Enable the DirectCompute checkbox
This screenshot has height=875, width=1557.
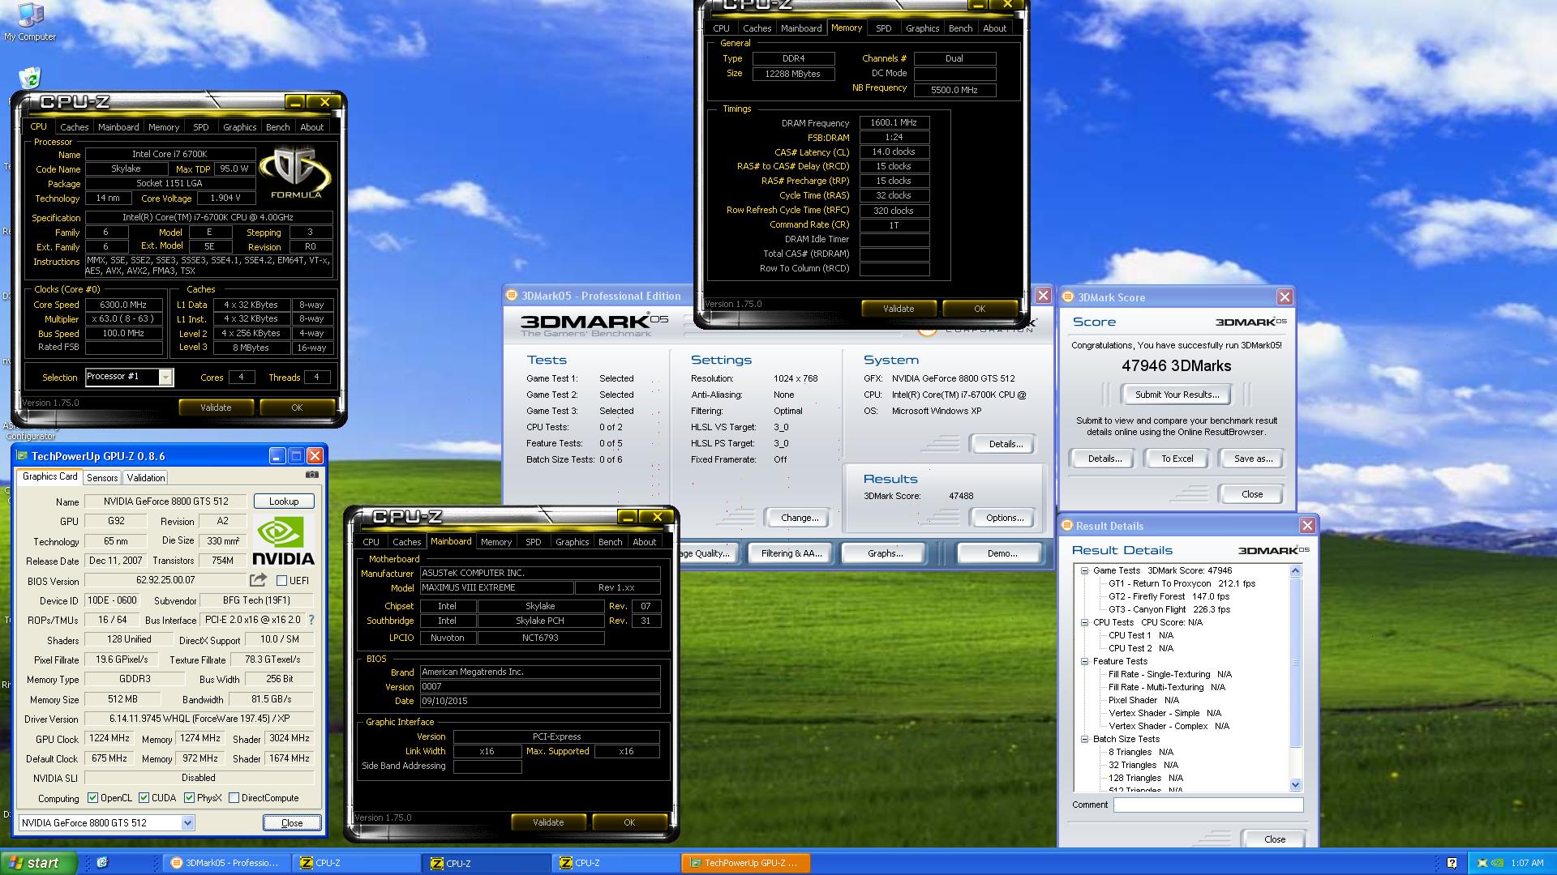coord(234,798)
